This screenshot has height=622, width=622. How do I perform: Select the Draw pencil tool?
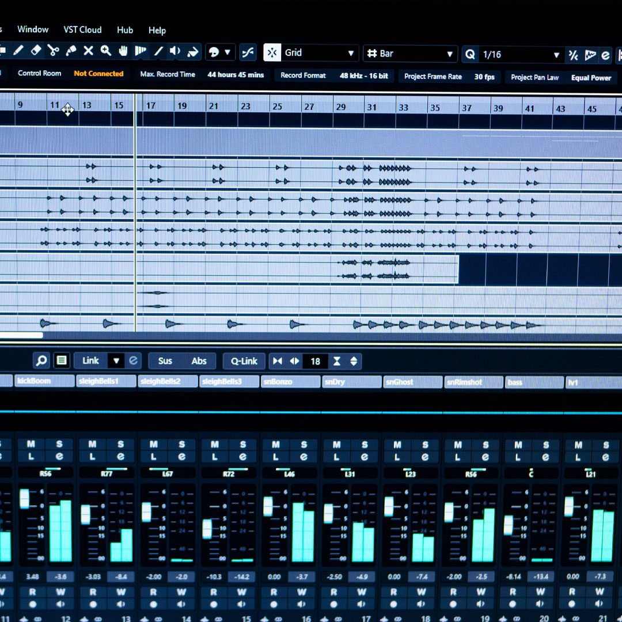(18, 50)
